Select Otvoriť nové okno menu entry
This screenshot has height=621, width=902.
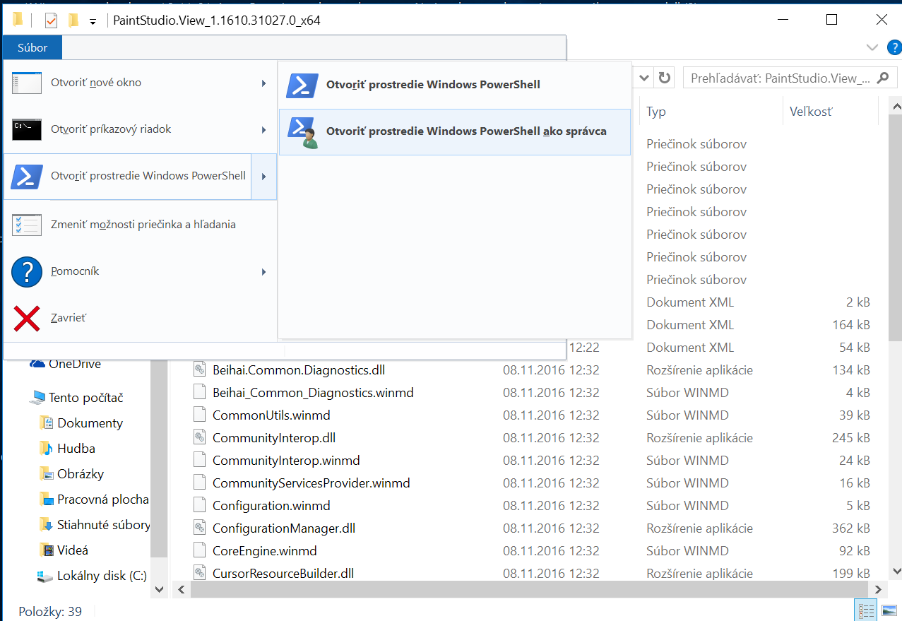(x=140, y=83)
